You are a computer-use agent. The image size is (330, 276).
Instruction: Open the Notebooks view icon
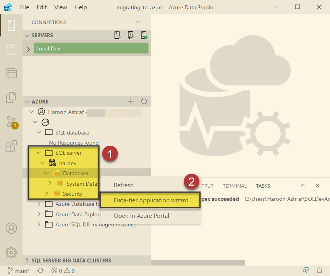point(11,49)
